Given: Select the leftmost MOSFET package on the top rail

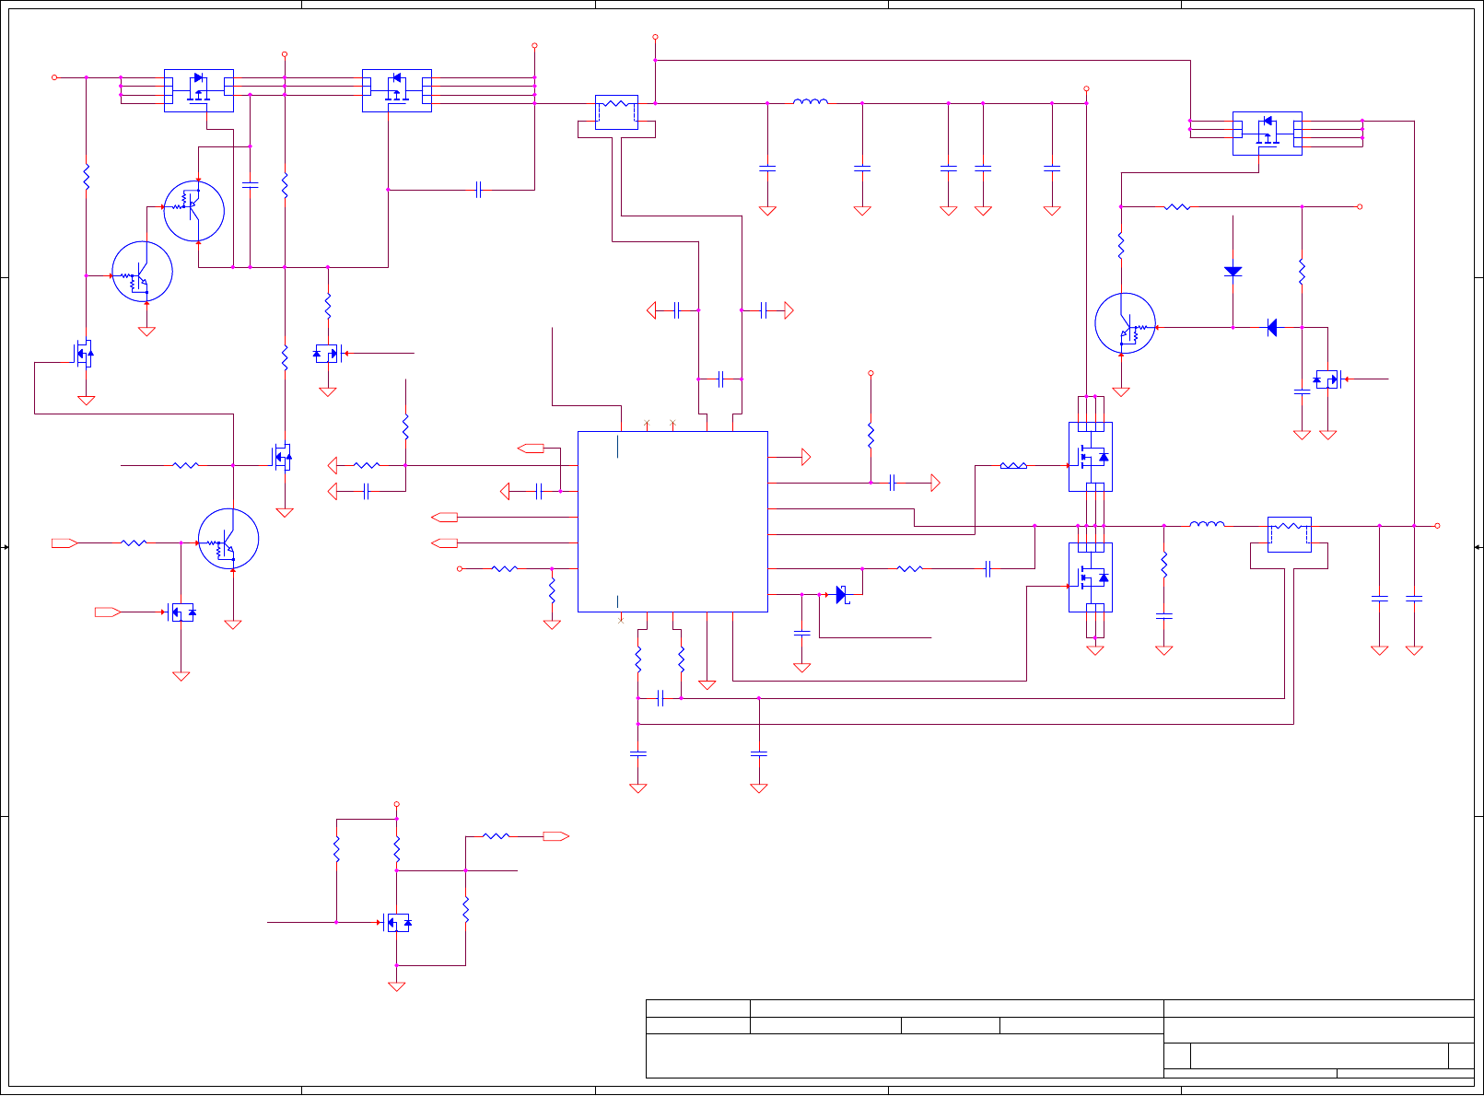Looking at the screenshot, I should coord(198,90).
